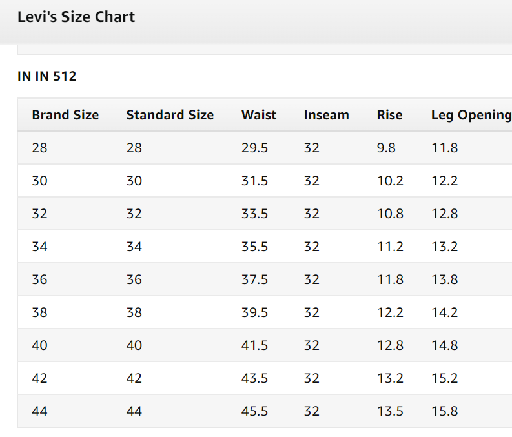Select rise value 10.8 cell

coord(390,214)
